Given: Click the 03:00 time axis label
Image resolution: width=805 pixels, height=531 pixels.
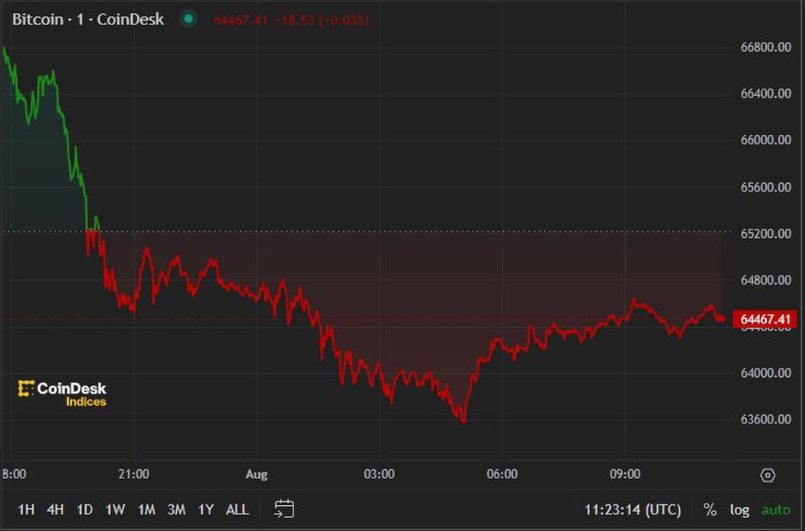Looking at the screenshot, I should (380, 474).
